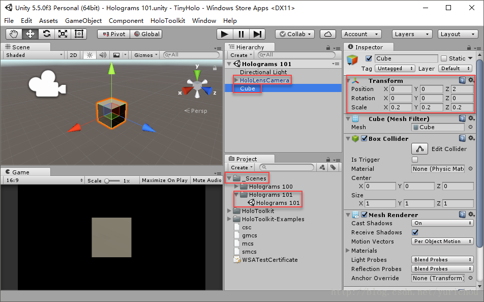
Task: Open the File menu
Action: [9, 21]
